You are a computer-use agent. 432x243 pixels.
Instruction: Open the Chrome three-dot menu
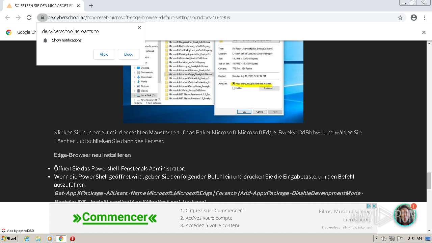(425, 18)
